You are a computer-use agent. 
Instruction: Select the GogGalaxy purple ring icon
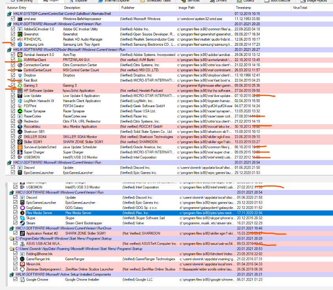(22, 208)
